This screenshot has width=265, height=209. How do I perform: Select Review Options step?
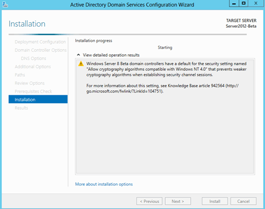pos(29,83)
